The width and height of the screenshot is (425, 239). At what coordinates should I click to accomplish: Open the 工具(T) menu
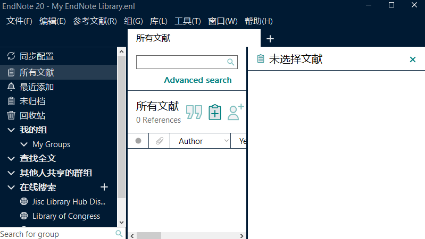188,21
